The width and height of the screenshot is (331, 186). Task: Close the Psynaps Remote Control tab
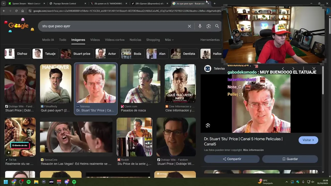[86, 4]
